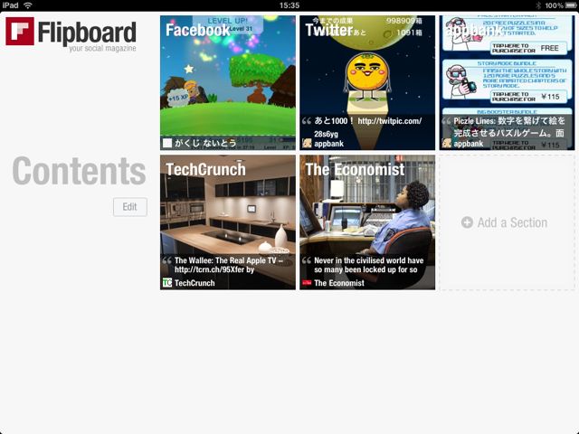Screen dimensions: 579x434
Task: Tap the appbank avatar in appbank tile
Action: pyautogui.click(x=446, y=143)
